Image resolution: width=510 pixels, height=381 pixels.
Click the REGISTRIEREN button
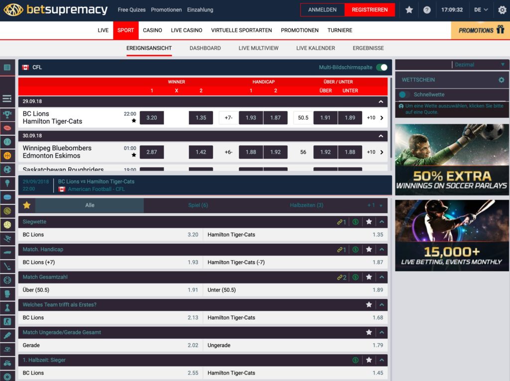370,10
